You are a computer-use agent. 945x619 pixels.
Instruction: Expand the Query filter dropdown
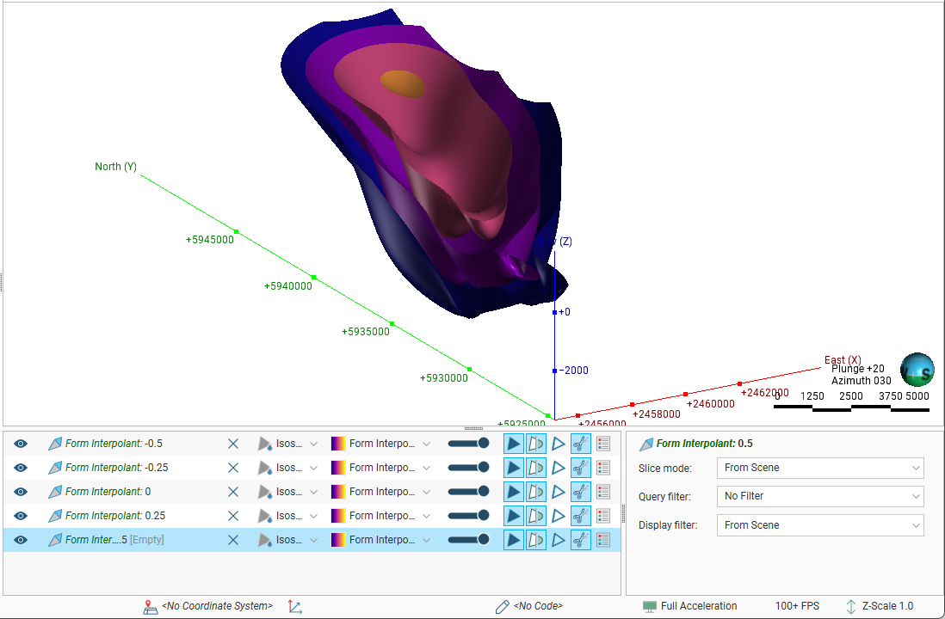[x=819, y=496]
